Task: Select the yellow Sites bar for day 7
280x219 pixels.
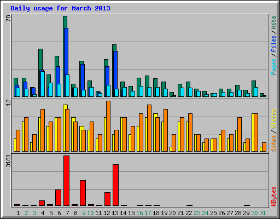Action: coord(65,128)
